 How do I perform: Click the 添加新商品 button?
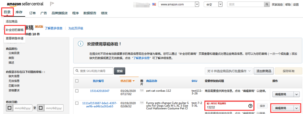pos(264,71)
